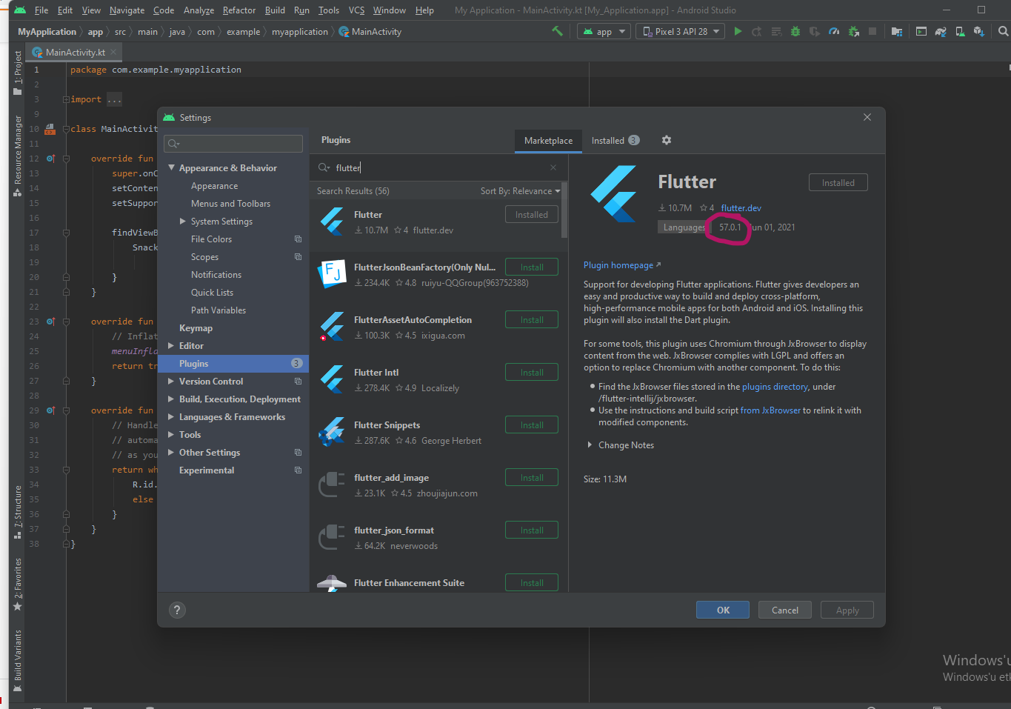
Task: Clear the flutter plugin search text
Action: (x=553, y=167)
